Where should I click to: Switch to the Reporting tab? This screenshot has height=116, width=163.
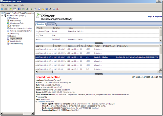coord(51,24)
